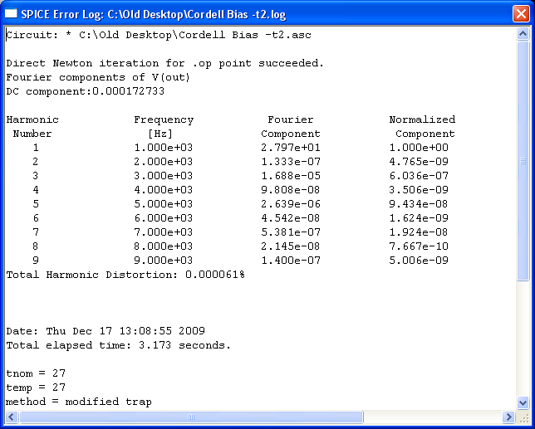Click Fourier component 2.797e+01
Image resolution: width=535 pixels, height=429 pixels.
click(x=291, y=148)
